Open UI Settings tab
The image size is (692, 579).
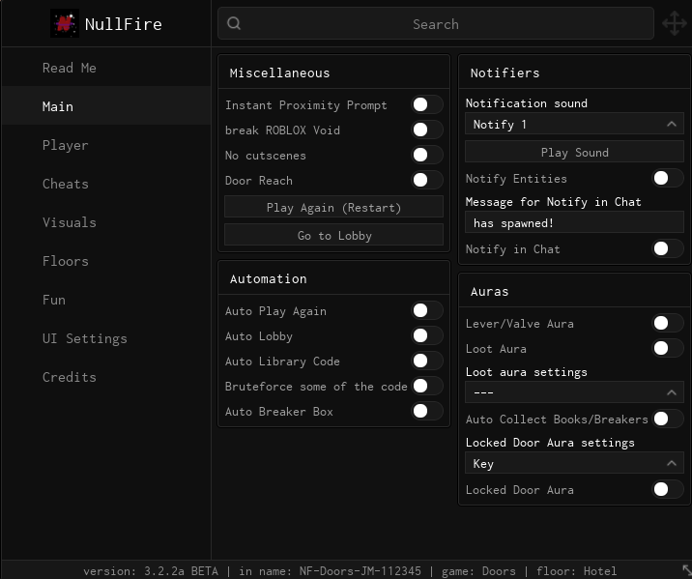(x=106, y=338)
